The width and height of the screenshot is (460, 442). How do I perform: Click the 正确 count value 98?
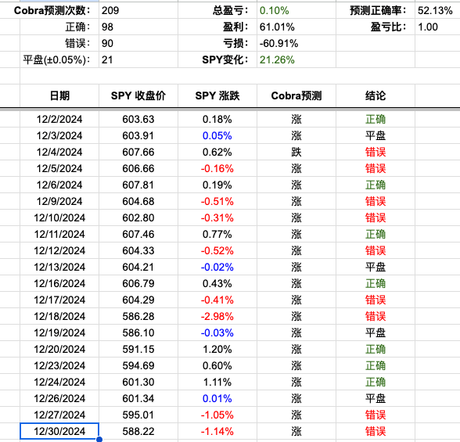pyautogui.click(x=107, y=27)
